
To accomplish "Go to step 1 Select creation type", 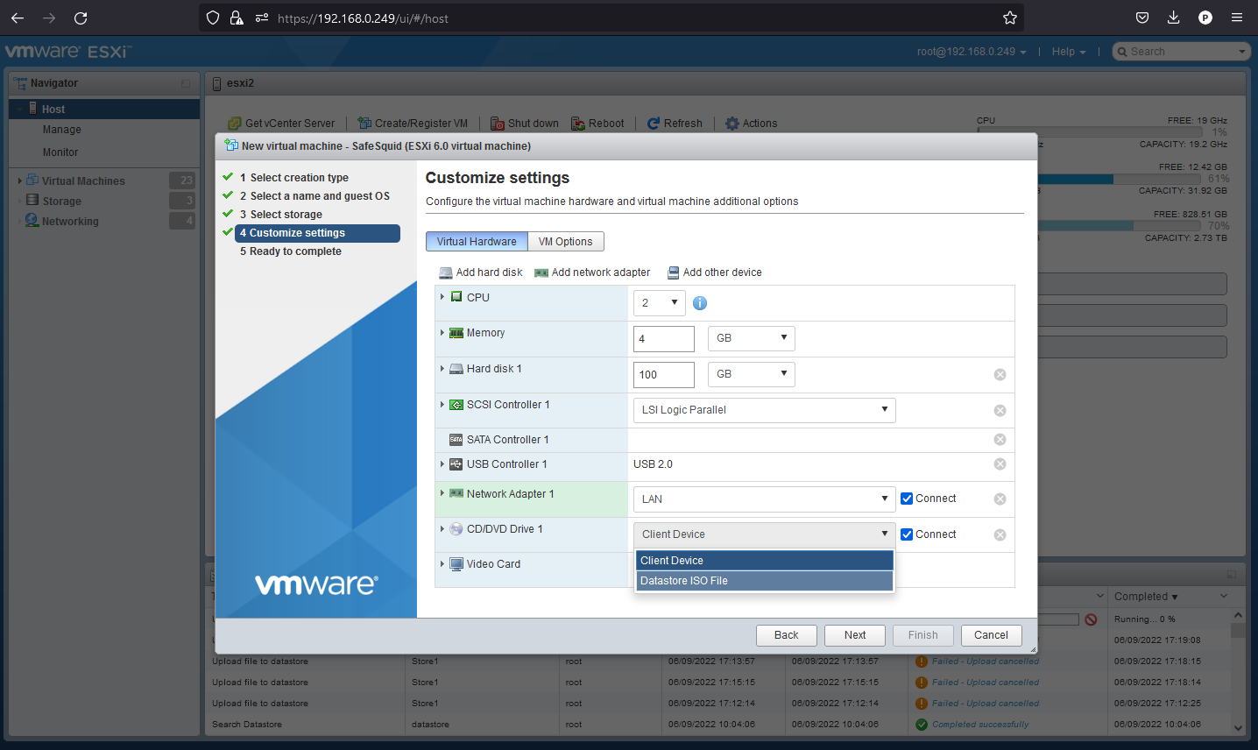I will point(294,178).
